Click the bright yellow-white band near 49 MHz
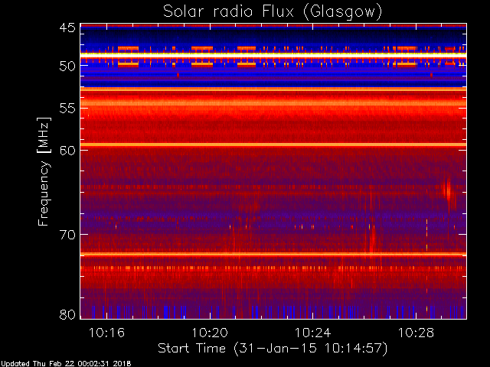Screen dimensions: 490x367 click(273, 55)
